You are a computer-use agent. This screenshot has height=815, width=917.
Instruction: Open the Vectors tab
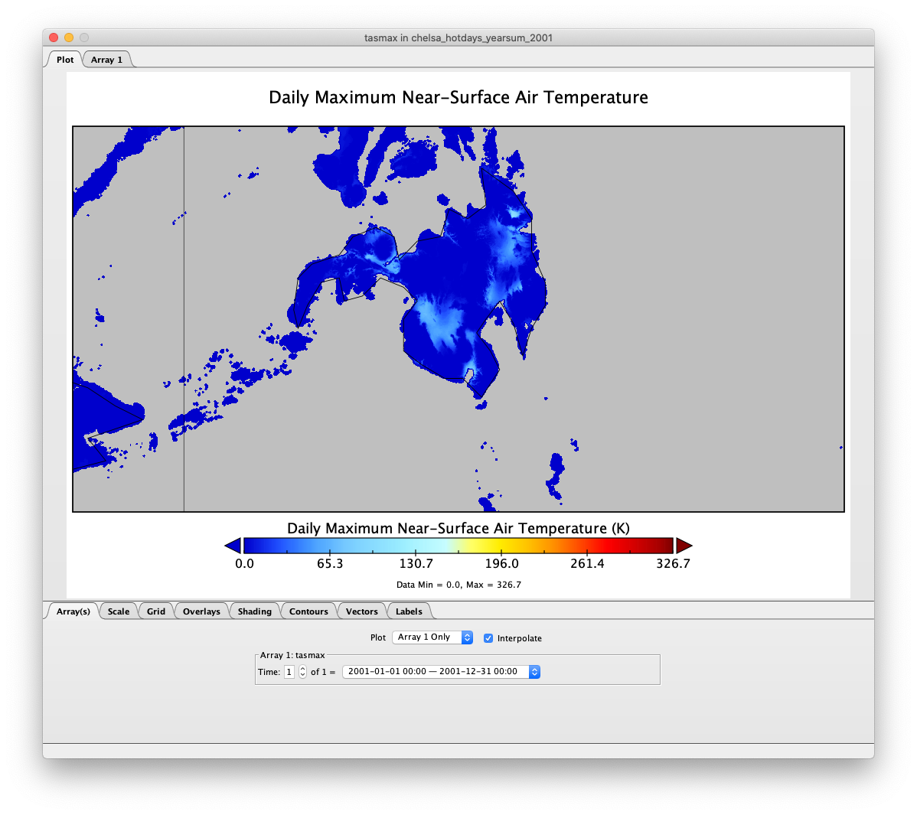tap(362, 611)
